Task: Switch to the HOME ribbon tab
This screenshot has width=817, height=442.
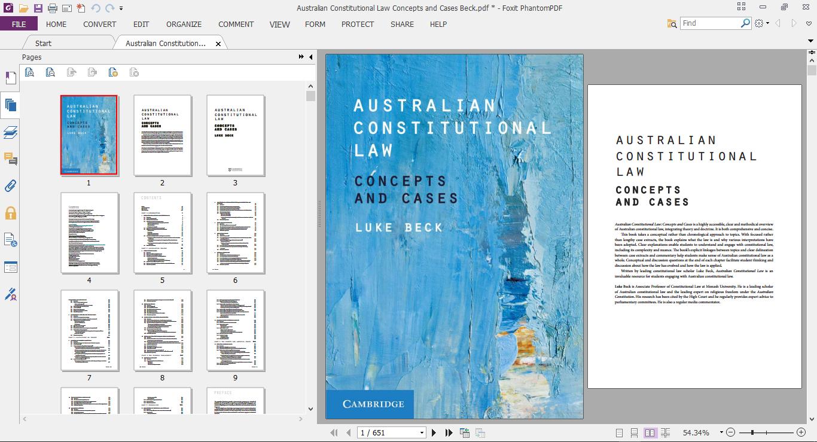Action: coord(56,24)
